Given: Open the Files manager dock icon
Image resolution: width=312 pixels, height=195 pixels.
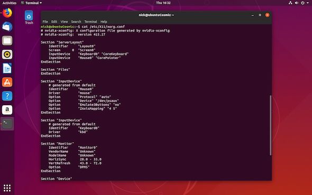Looking at the screenshot, I should 7,41.
